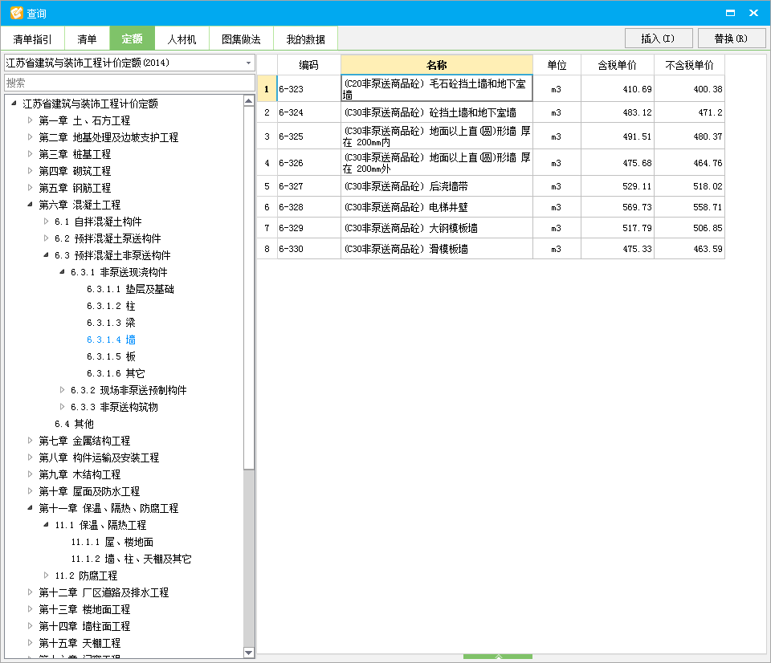Select row 6-323 毛石砼挡土墙和地下室墙
The width and height of the screenshot is (771, 663).
point(491,89)
